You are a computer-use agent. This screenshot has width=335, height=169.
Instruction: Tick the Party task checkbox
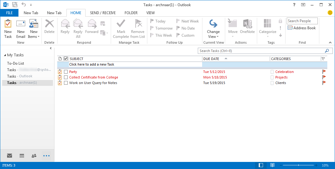[66, 72]
